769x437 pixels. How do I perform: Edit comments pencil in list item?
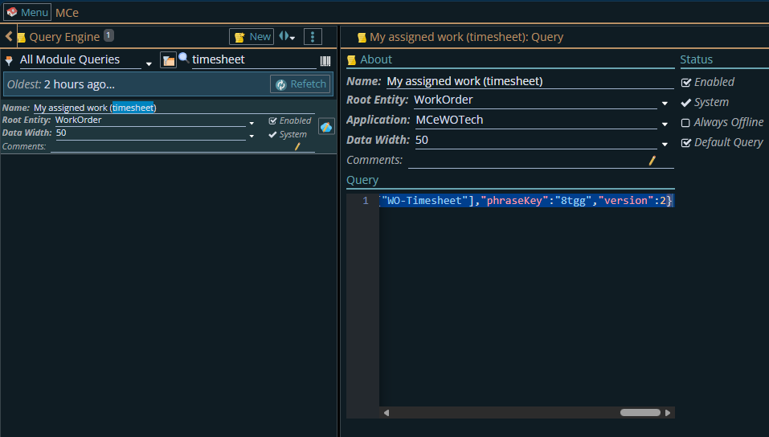pyautogui.click(x=297, y=146)
